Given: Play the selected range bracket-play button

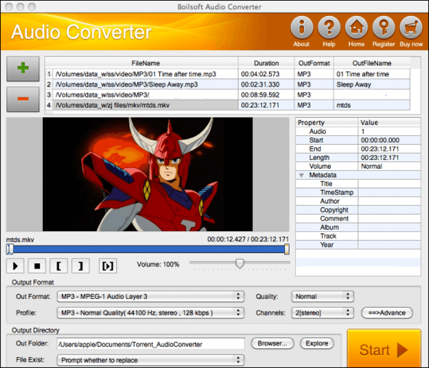Looking at the screenshot, I should click(108, 266).
